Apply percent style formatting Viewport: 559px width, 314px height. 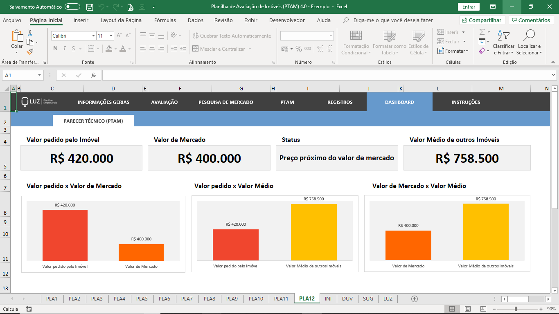click(298, 49)
